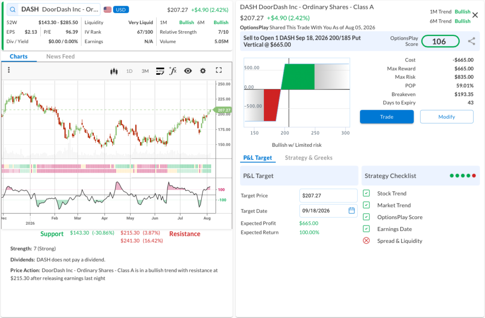This screenshot has height=318, width=485.
Task: Toggle chart visibility eye icon
Action: tap(188, 71)
